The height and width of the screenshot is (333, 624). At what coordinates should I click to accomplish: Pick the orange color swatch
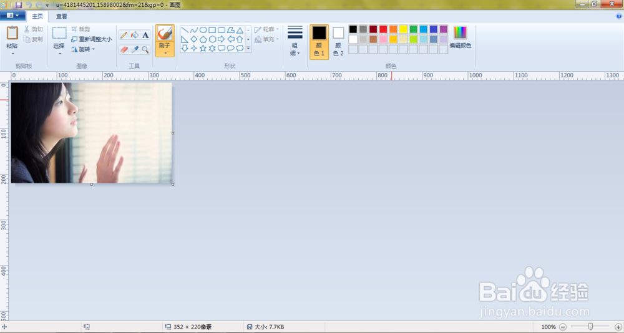coord(393,29)
